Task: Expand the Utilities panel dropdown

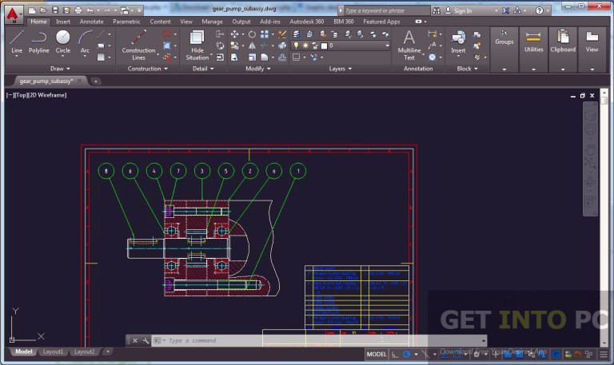Action: click(533, 69)
